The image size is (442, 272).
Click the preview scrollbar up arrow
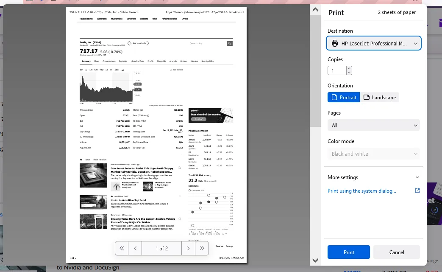[315, 10]
